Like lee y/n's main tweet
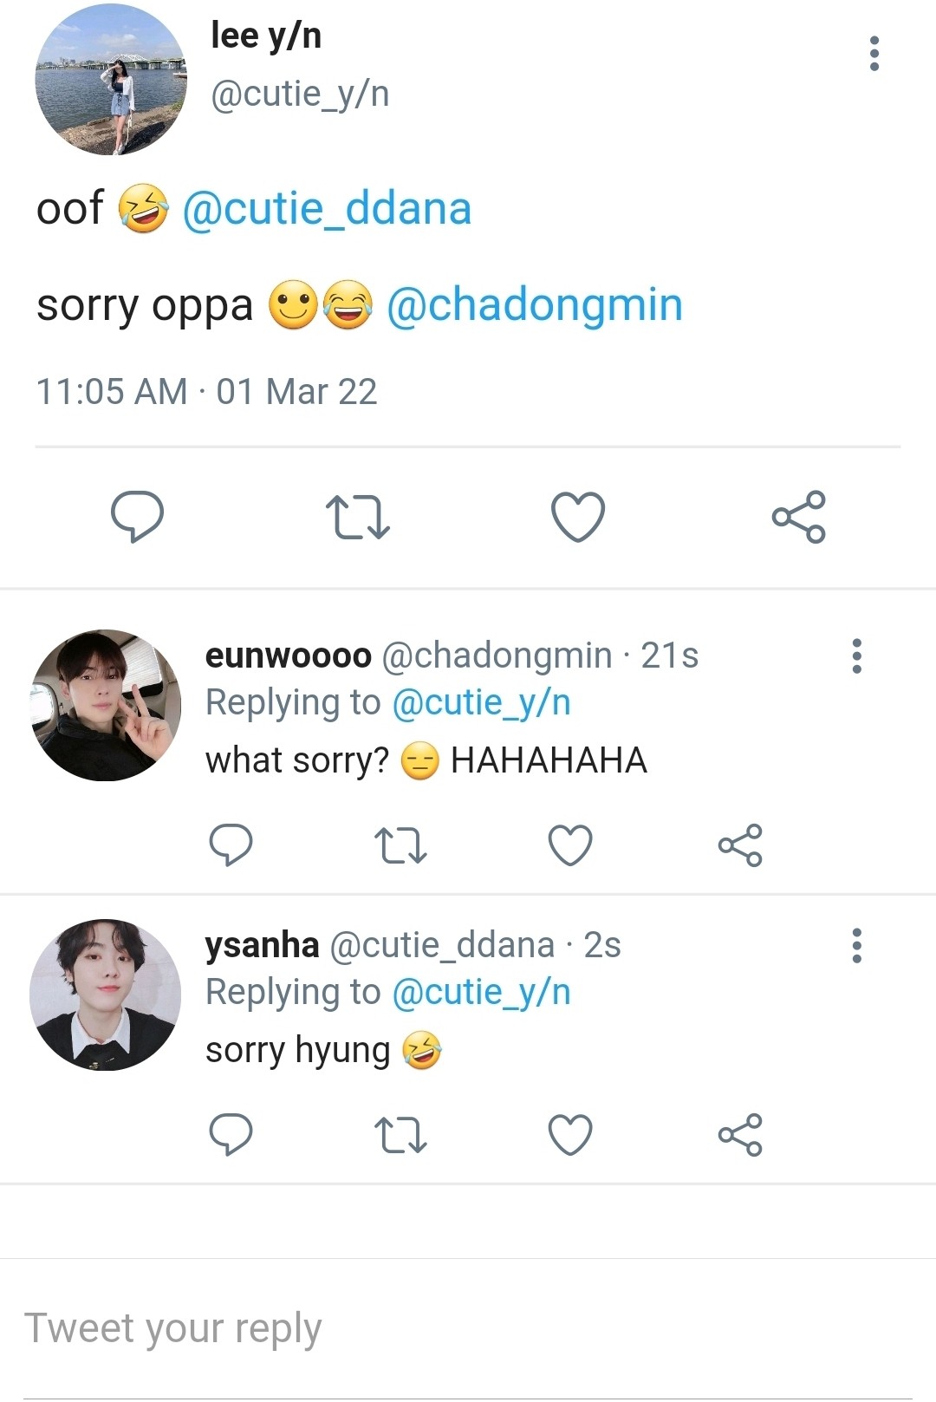Viewport: 936px width, 1402px height. tap(578, 517)
